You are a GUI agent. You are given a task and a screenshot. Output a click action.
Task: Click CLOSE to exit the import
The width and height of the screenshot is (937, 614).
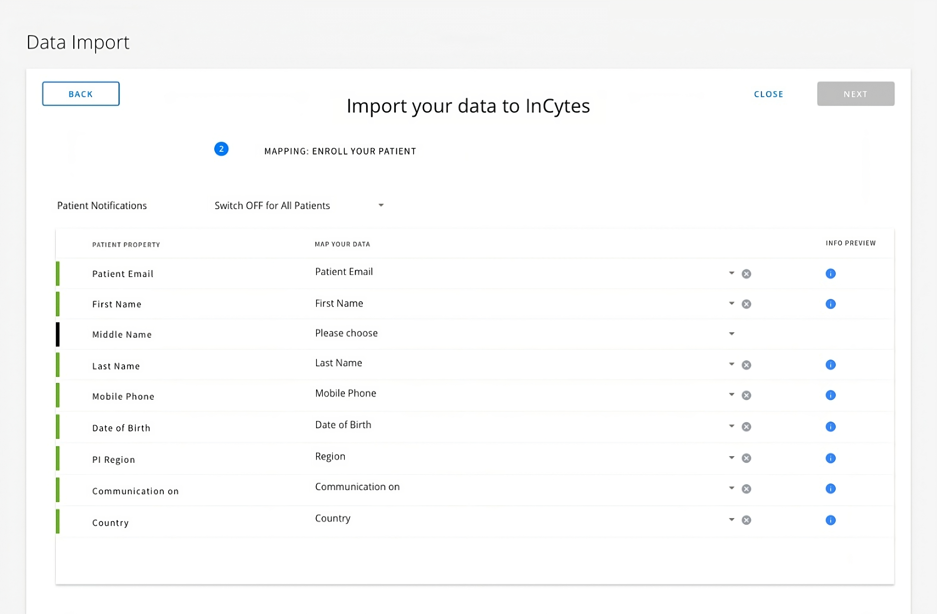(x=768, y=94)
